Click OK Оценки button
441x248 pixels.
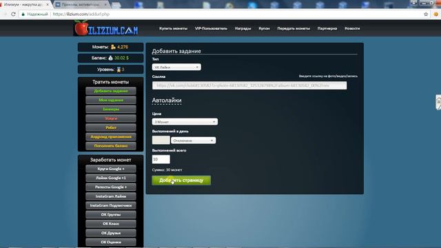tap(111, 242)
